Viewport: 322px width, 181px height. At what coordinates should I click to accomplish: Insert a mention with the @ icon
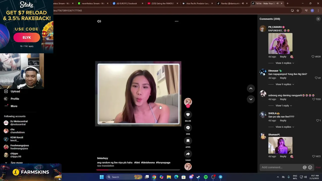click(x=305, y=167)
